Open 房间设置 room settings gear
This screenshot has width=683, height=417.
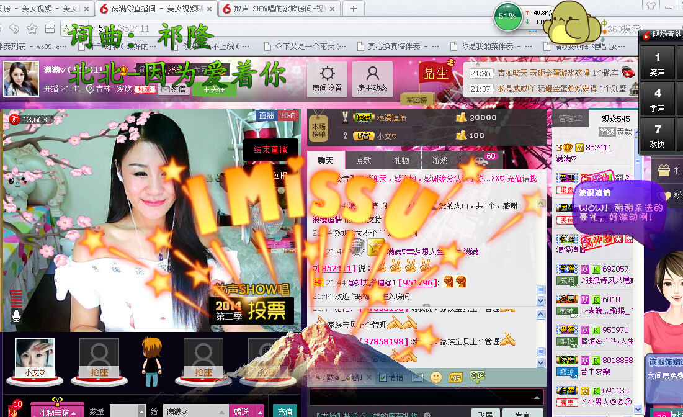[x=327, y=79]
